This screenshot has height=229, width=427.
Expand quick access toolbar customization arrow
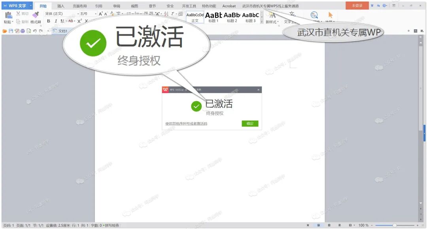[x=48, y=31]
